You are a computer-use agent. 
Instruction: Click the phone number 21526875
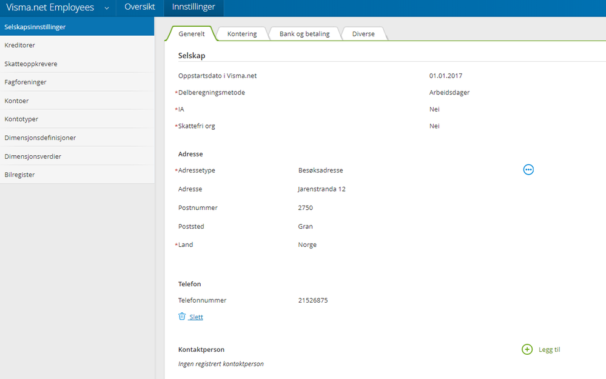[313, 300]
